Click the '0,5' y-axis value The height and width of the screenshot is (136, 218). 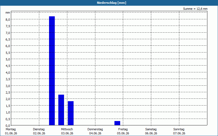(8, 119)
